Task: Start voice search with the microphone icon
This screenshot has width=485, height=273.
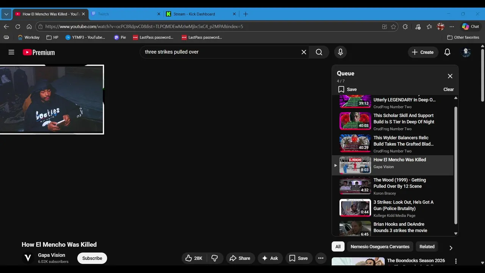Action: (340, 52)
